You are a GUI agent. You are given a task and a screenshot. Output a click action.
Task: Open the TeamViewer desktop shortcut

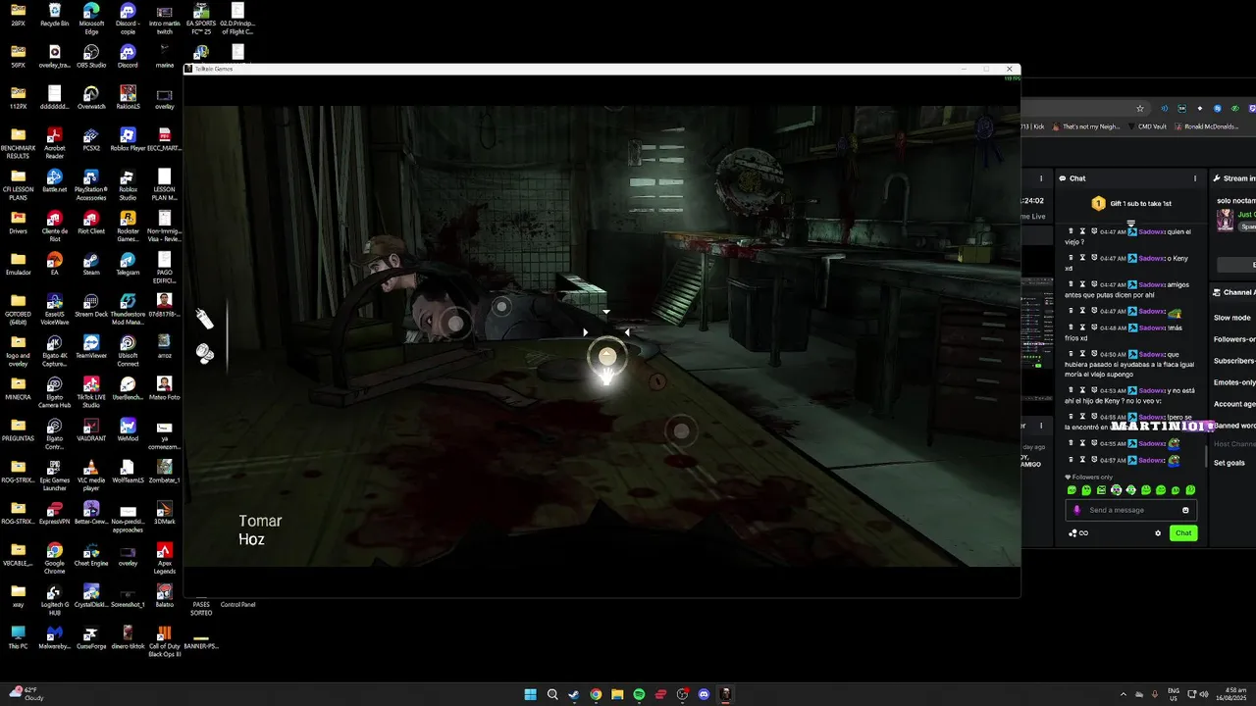tap(91, 347)
